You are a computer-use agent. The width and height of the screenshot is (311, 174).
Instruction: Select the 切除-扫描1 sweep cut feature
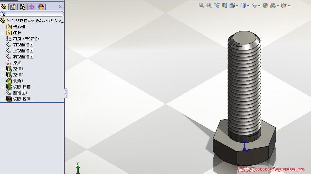(x=23, y=87)
